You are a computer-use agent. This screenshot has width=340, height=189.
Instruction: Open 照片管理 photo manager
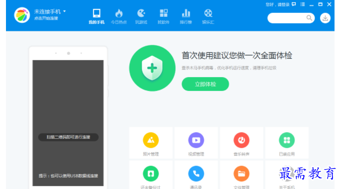pyautogui.click(x=151, y=143)
